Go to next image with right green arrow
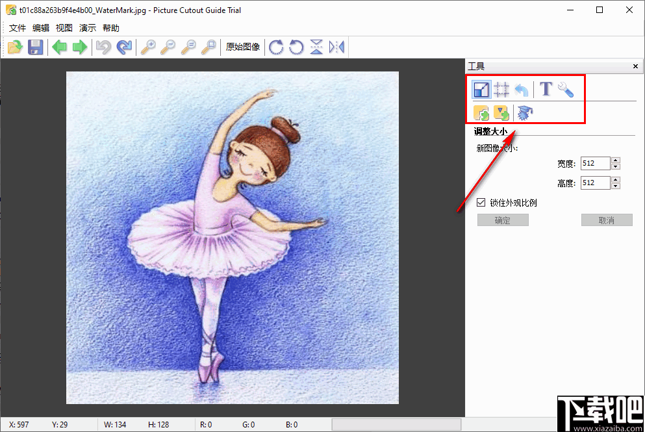The width and height of the screenshot is (645, 432). [x=79, y=47]
